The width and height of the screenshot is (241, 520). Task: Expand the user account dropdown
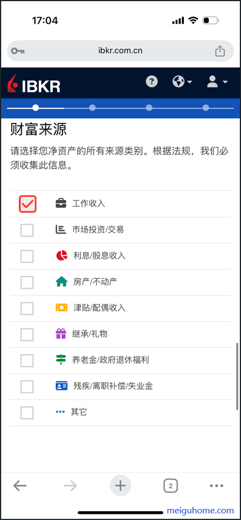pos(217,81)
